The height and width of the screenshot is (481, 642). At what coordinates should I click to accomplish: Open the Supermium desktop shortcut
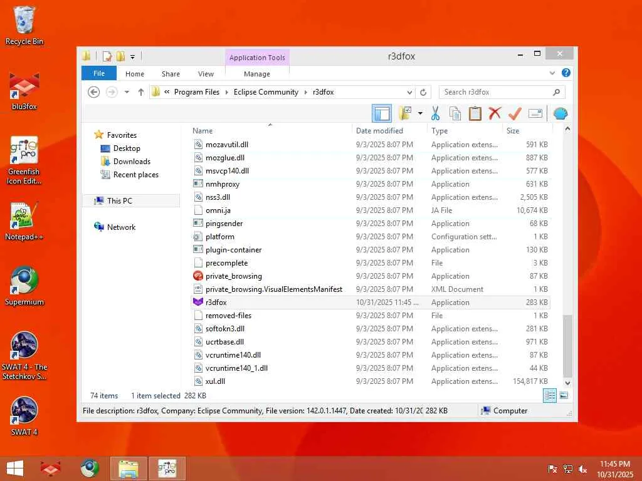point(24,286)
